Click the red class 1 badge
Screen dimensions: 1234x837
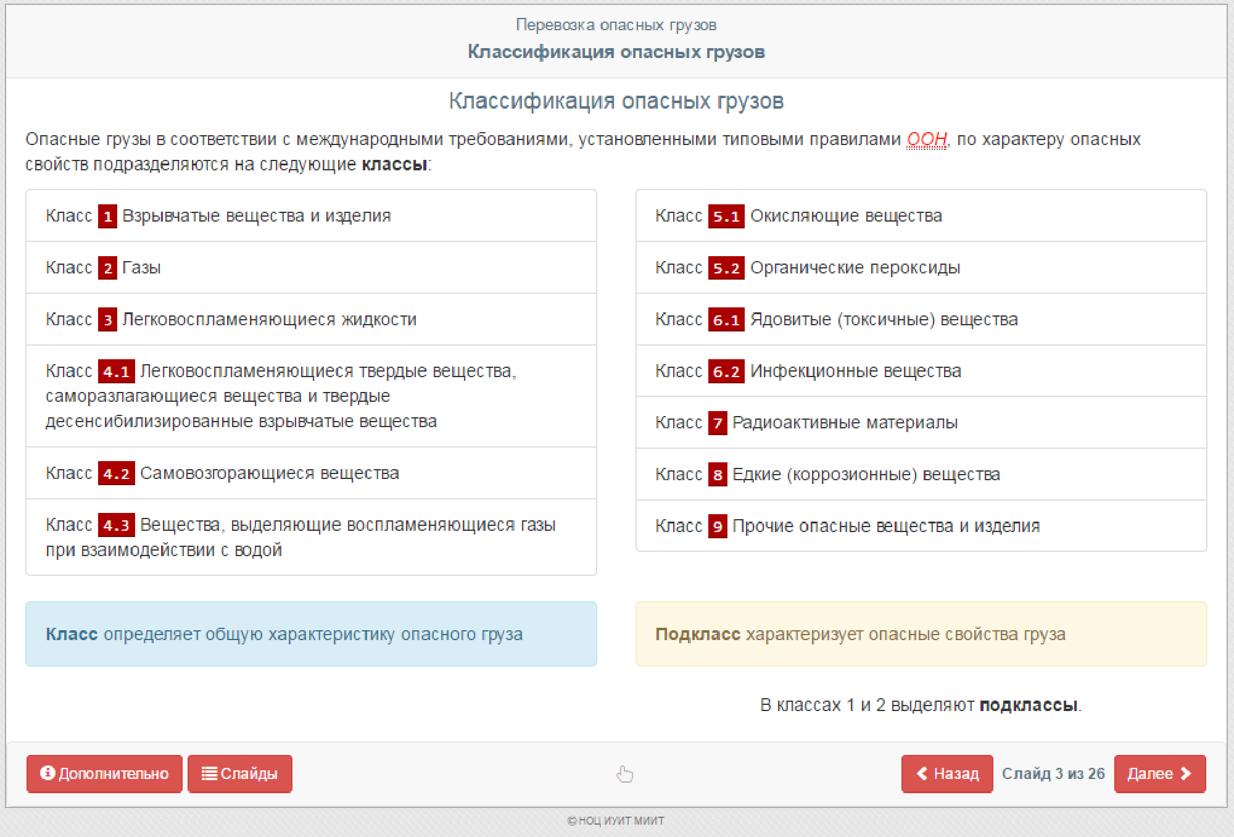107,217
